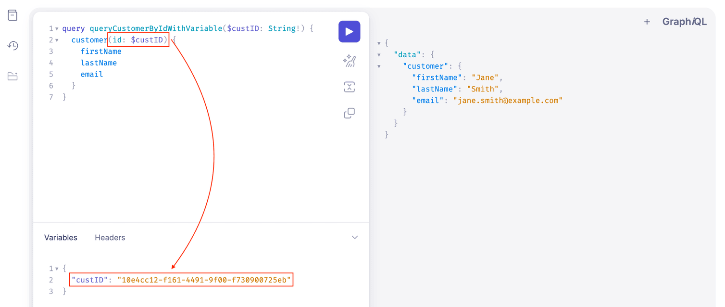725x307 pixels.
Task: Merge fragments into the query
Action: tap(350, 87)
